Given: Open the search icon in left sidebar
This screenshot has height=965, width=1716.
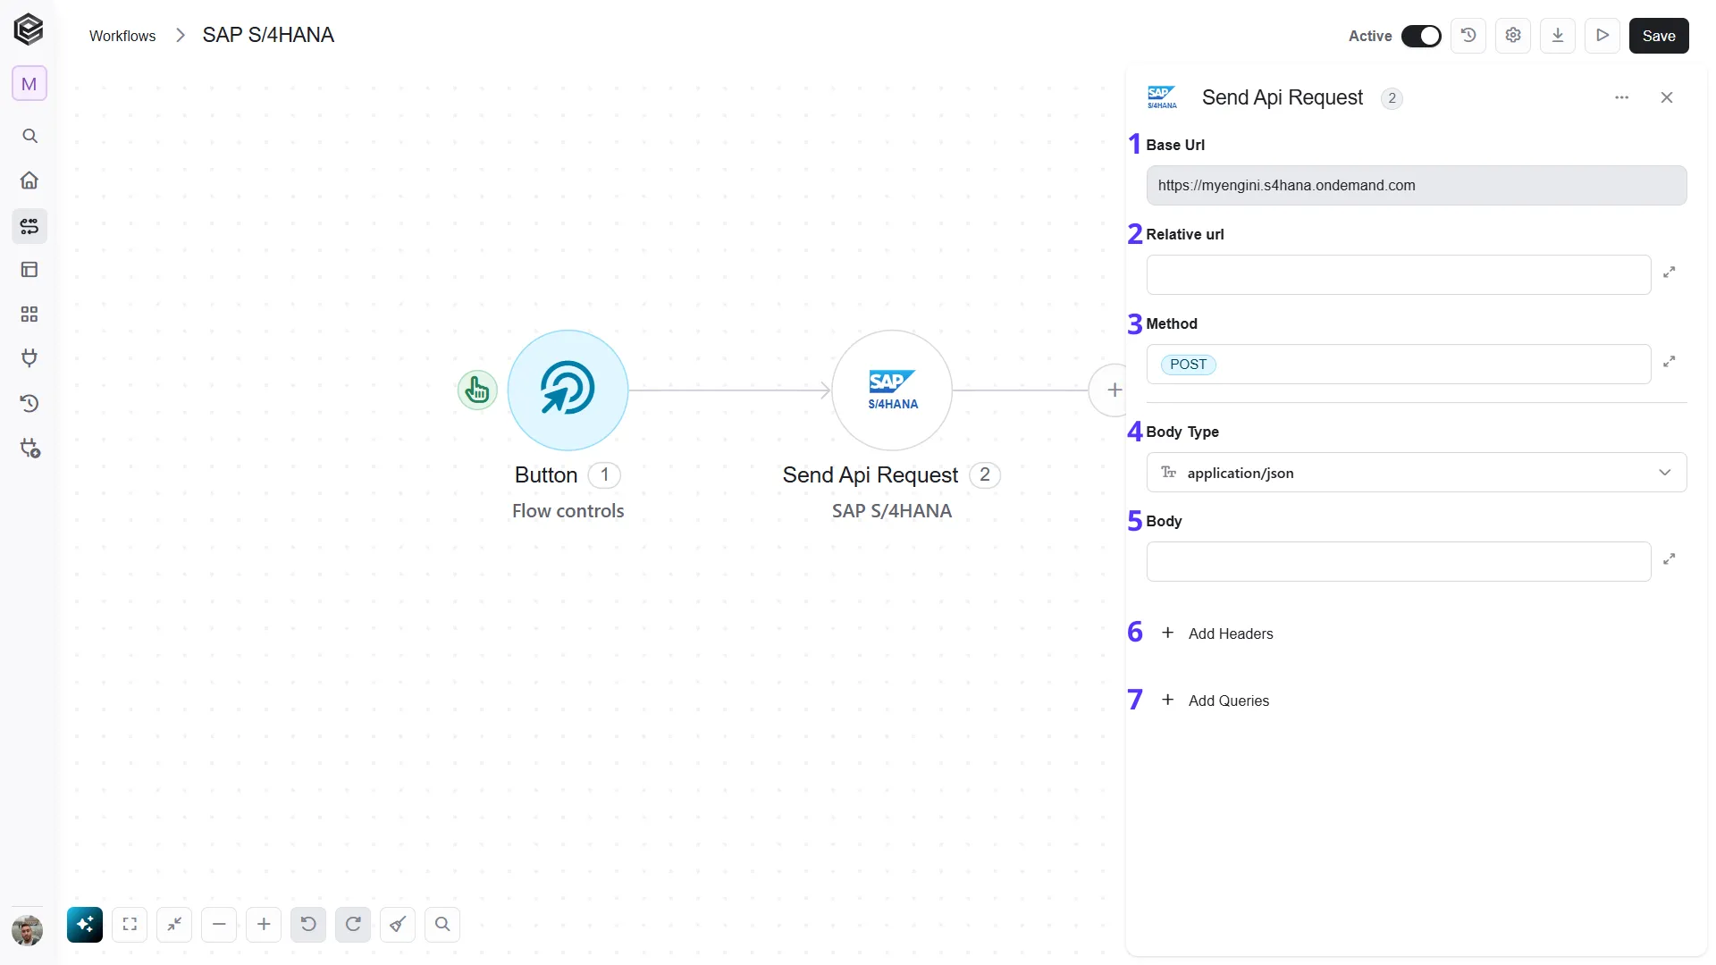Looking at the screenshot, I should [x=29, y=136].
